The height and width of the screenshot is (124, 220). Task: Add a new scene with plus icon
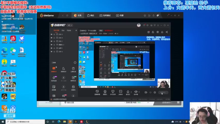[76, 30]
